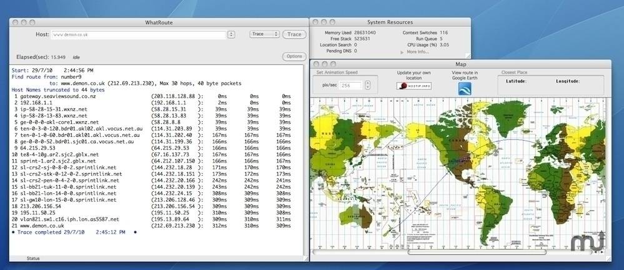This screenshot has width=624, height=270.
Task: Minimize the System Resources window
Action: (325, 22)
